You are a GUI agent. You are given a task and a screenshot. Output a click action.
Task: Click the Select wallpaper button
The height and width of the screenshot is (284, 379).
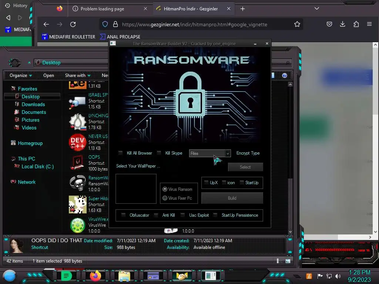[245, 167]
